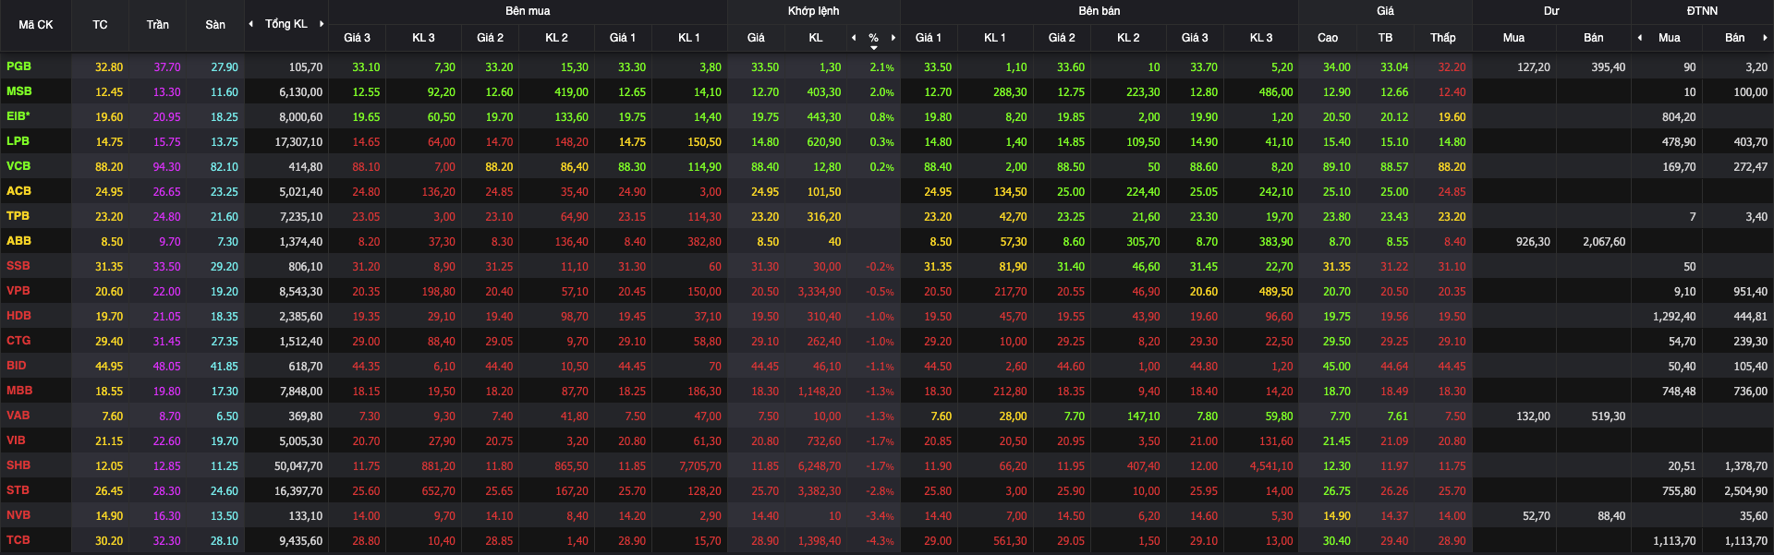Image resolution: width=1774 pixels, height=555 pixels.
Task: Select the CTG stock symbol
Action: point(18,341)
